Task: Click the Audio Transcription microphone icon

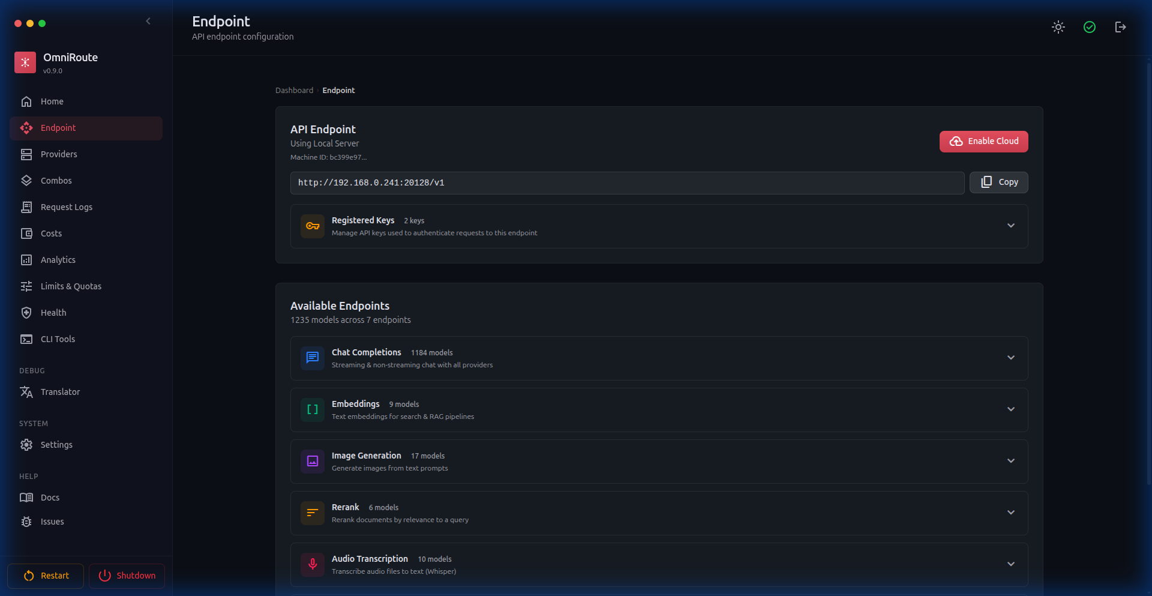Action: point(313,565)
